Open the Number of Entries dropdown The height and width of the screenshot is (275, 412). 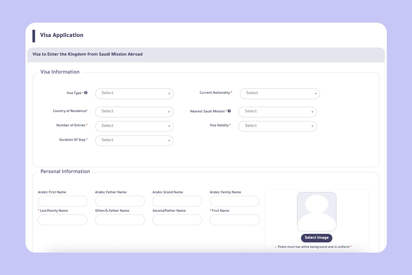point(134,126)
